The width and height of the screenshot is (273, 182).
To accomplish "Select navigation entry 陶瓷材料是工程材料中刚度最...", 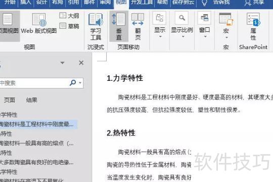I will 38,124.
